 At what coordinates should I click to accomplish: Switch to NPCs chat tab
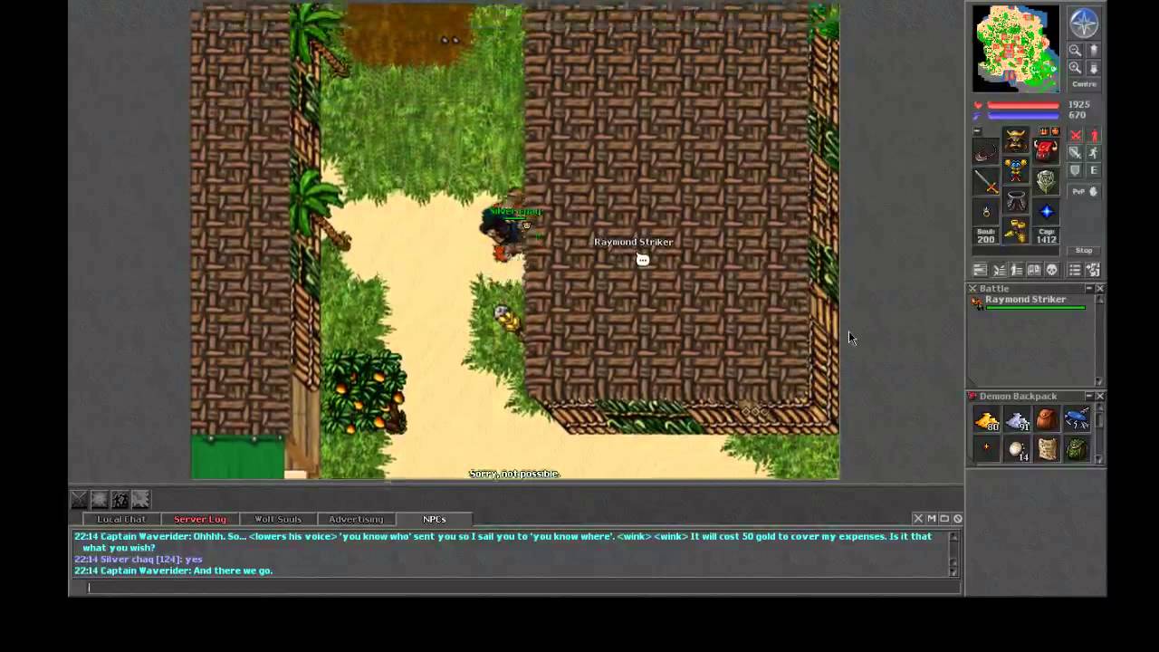pos(434,519)
